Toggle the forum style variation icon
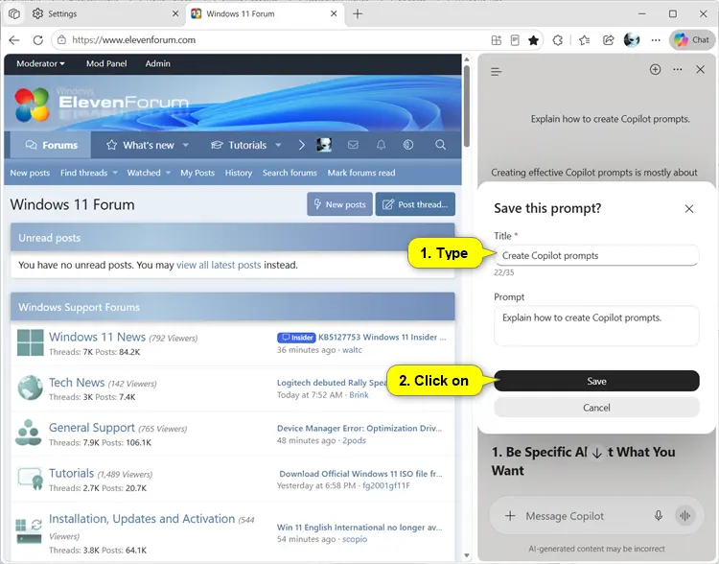The width and height of the screenshot is (719, 564). click(x=408, y=145)
